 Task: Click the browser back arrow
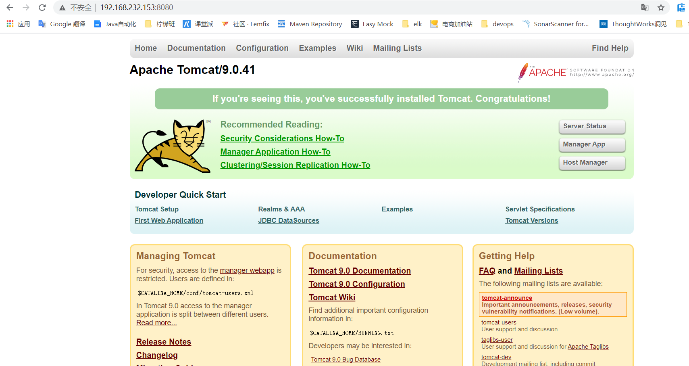(10, 8)
